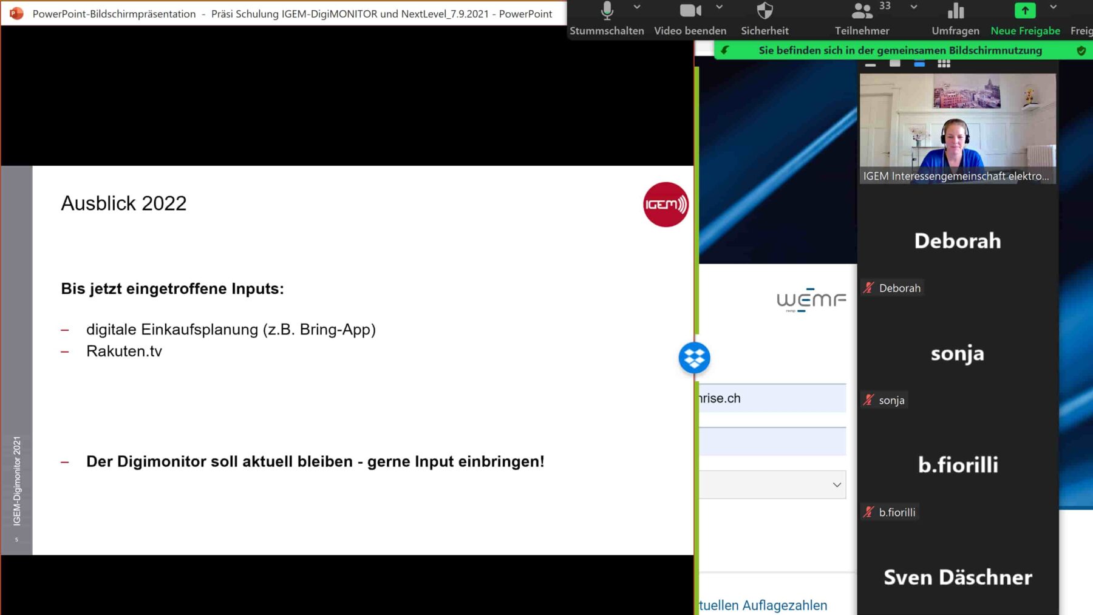The image size is (1093, 615).
Task: Open Umfragen polls icon
Action: coord(955,11)
